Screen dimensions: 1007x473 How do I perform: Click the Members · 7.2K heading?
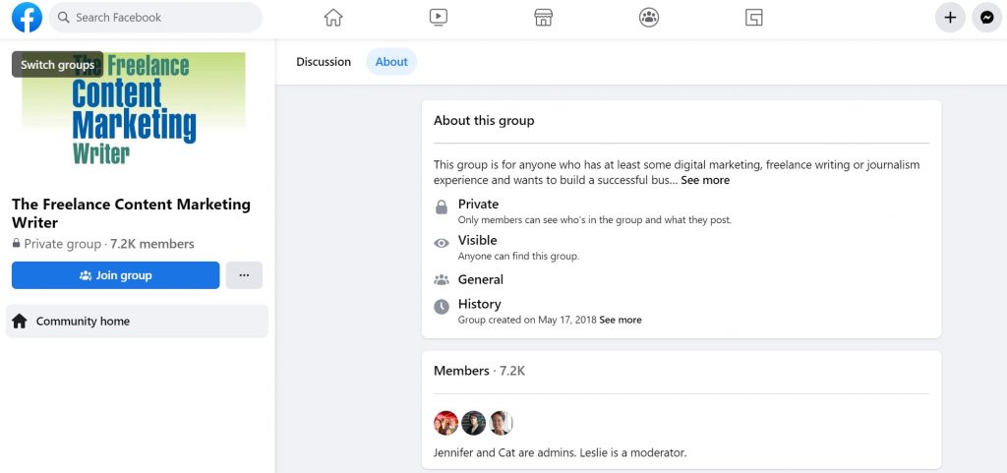point(479,371)
